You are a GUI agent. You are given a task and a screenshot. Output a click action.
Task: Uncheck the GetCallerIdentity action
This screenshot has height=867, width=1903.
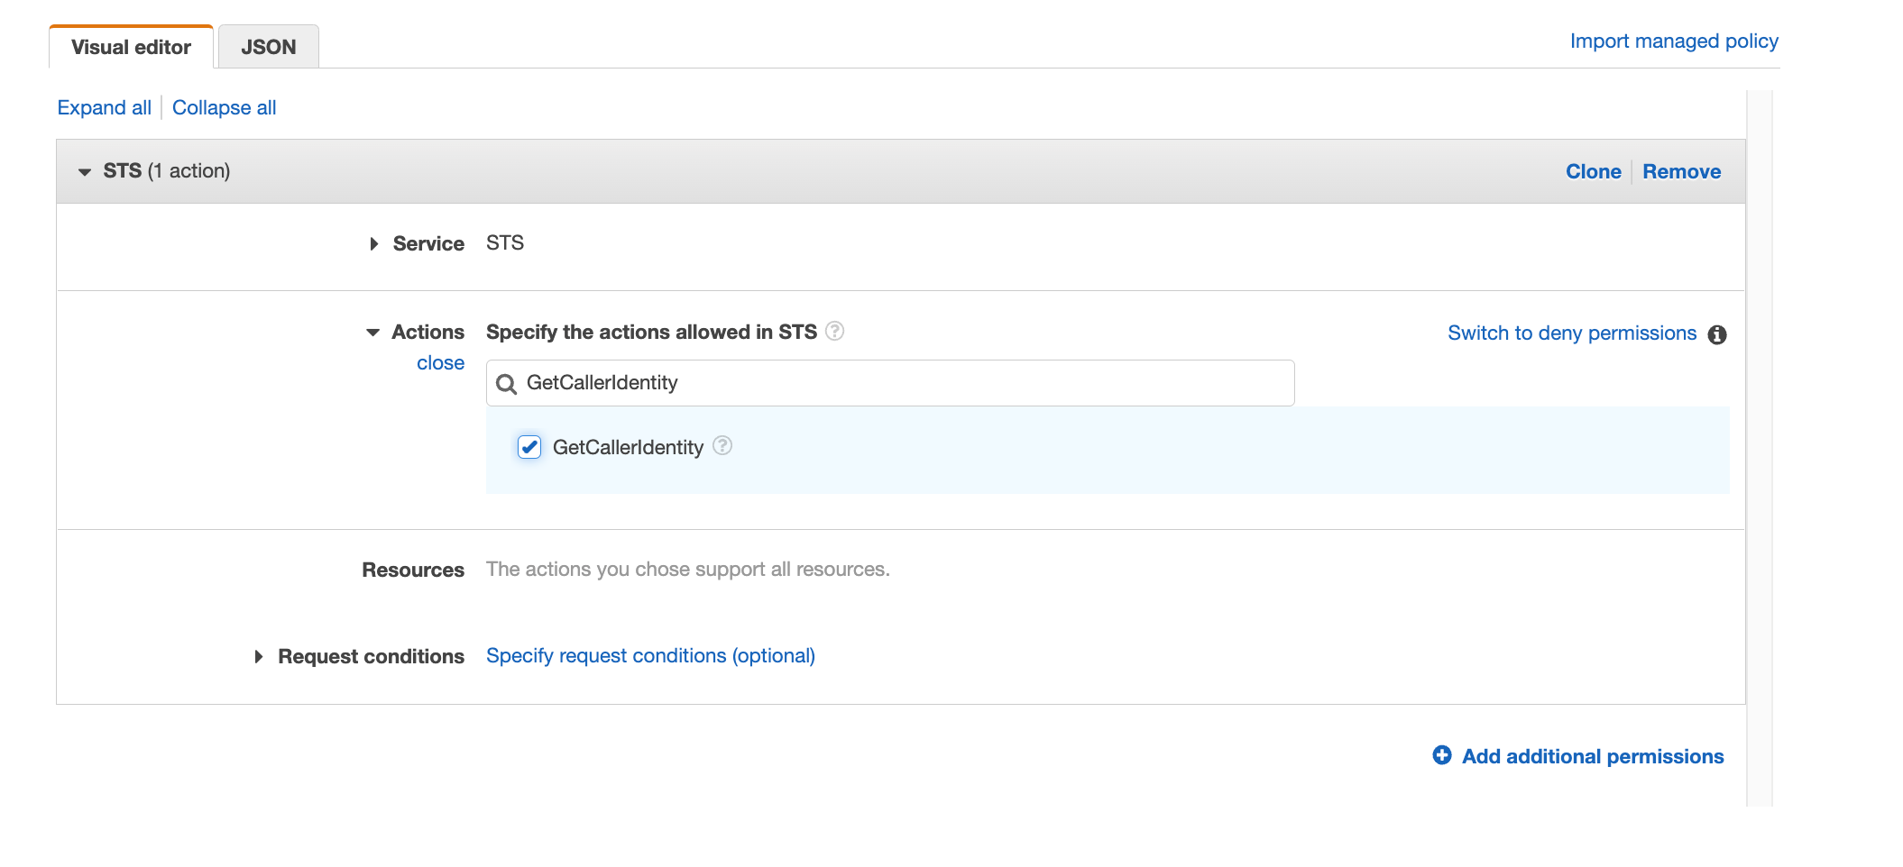529,446
